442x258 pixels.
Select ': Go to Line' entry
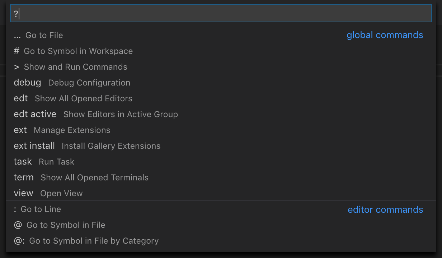(x=221, y=209)
